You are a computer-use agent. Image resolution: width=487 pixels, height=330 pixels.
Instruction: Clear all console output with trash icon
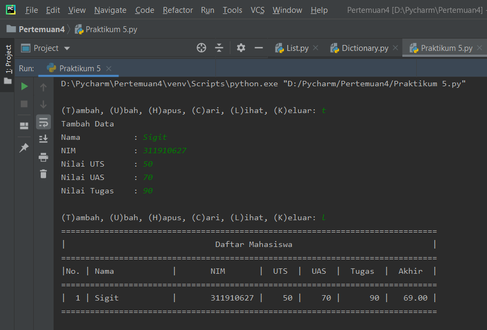point(43,174)
